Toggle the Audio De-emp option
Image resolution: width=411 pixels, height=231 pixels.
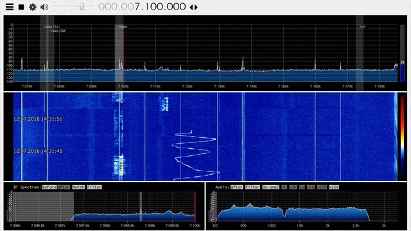[270, 187]
